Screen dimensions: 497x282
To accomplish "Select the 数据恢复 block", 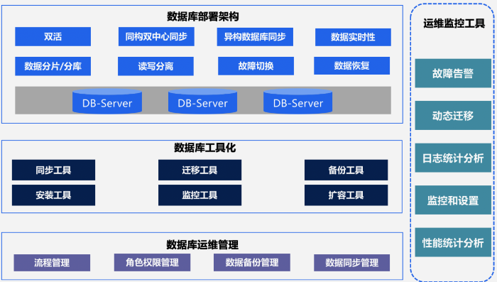I will pyautogui.click(x=352, y=65).
